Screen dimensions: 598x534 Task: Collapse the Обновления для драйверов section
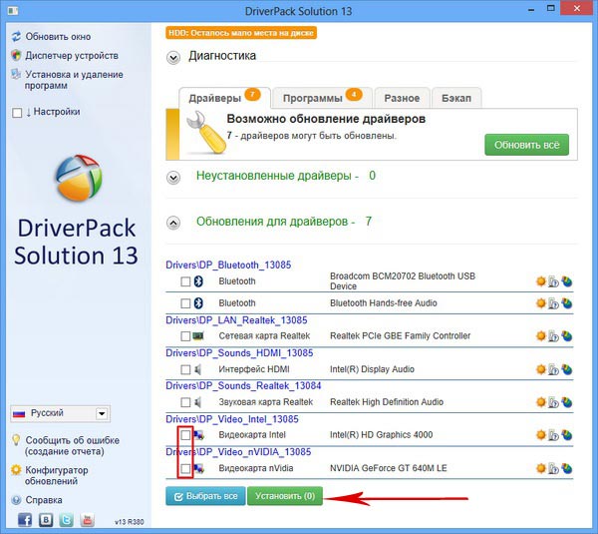(173, 223)
